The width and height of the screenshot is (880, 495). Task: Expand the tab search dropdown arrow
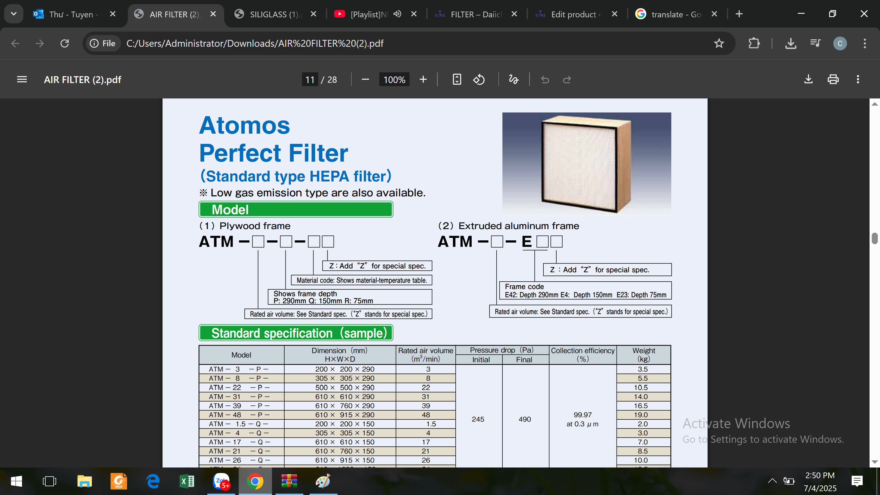point(14,14)
